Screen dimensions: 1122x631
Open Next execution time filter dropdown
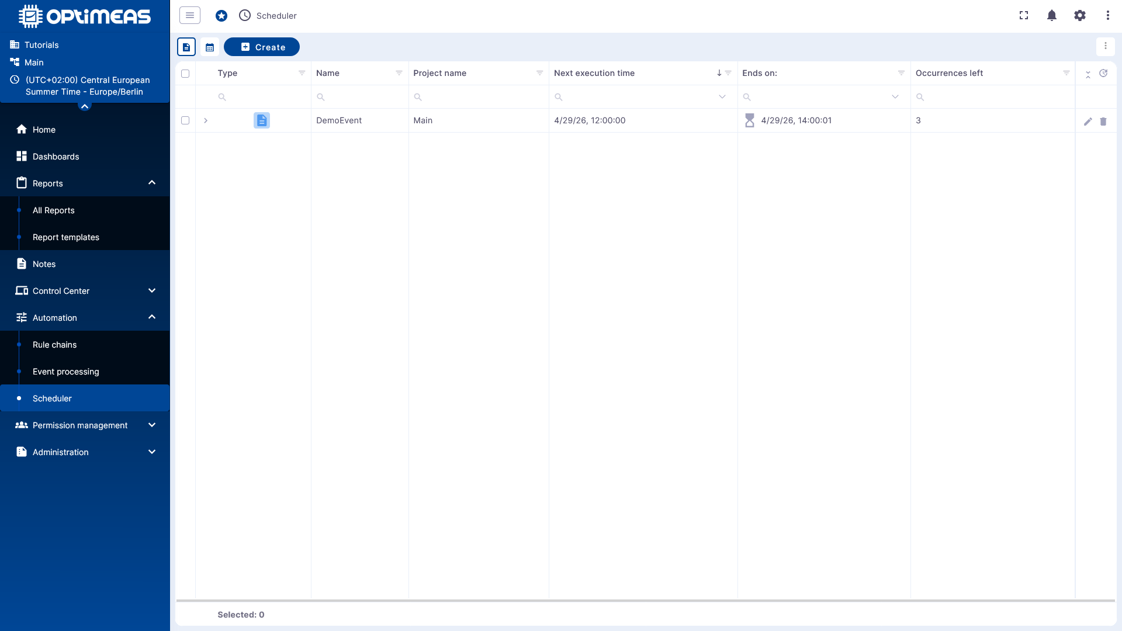pyautogui.click(x=722, y=97)
